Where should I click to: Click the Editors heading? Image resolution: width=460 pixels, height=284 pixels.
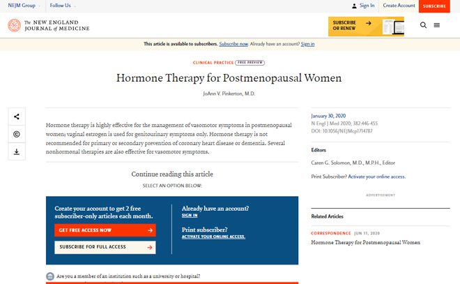[319, 150]
